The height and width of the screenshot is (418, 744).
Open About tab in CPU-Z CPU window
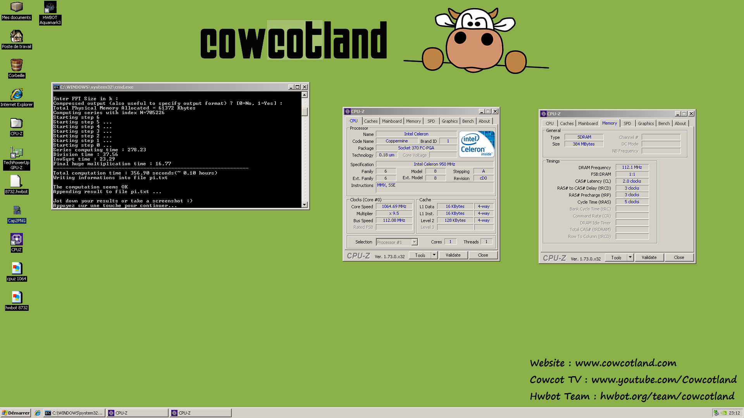click(484, 121)
